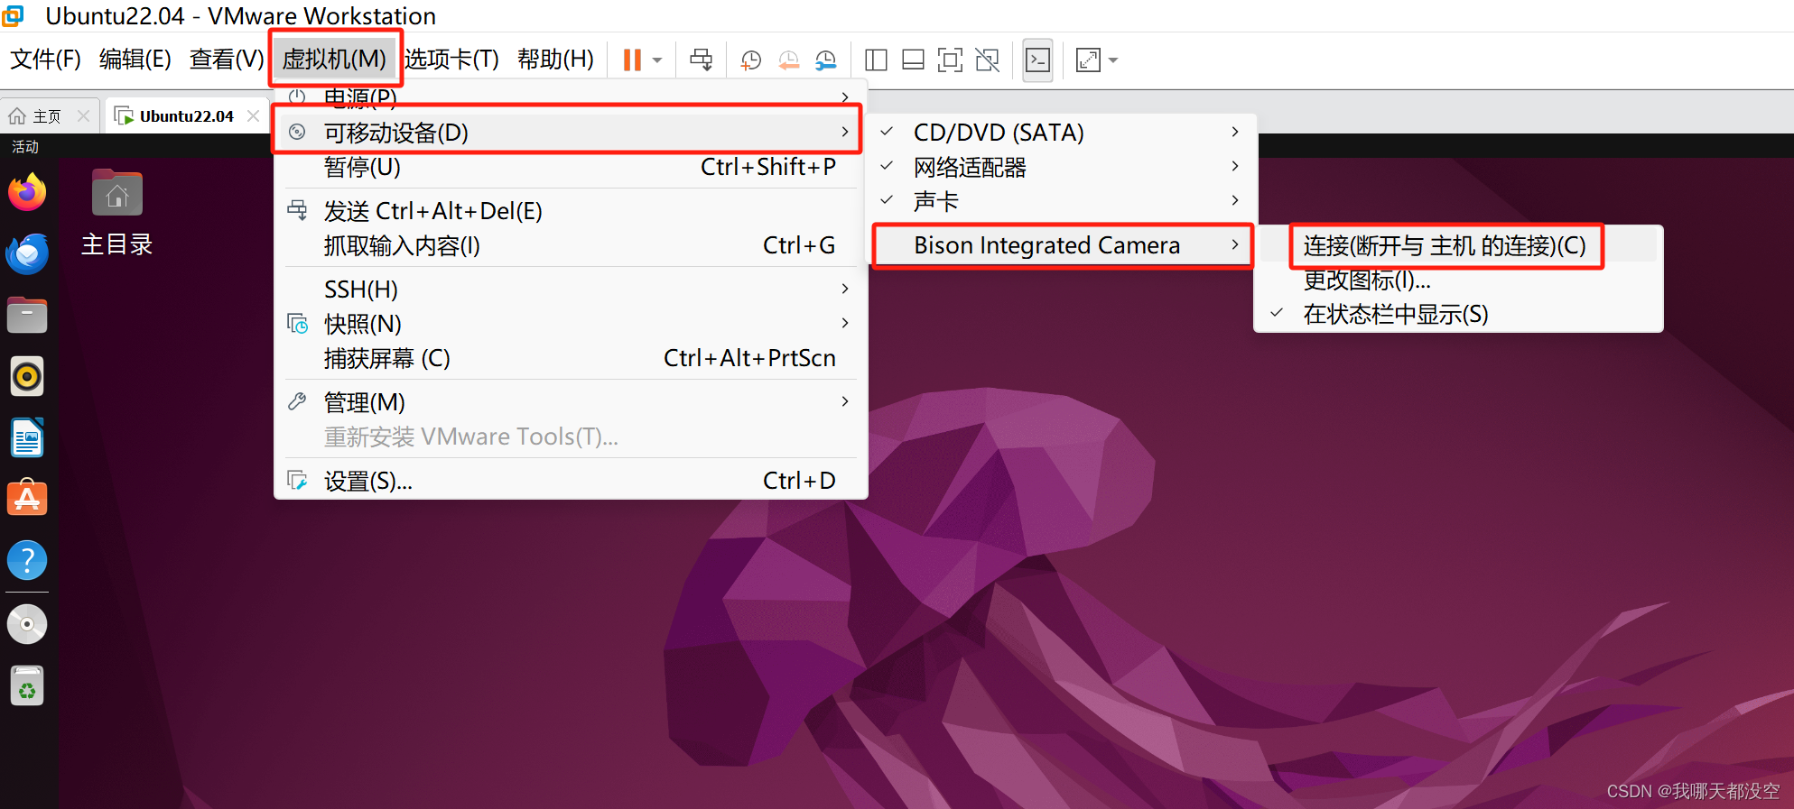Open the 文件(F) menu
Viewport: 1794px width, 809px height.
[x=45, y=60]
